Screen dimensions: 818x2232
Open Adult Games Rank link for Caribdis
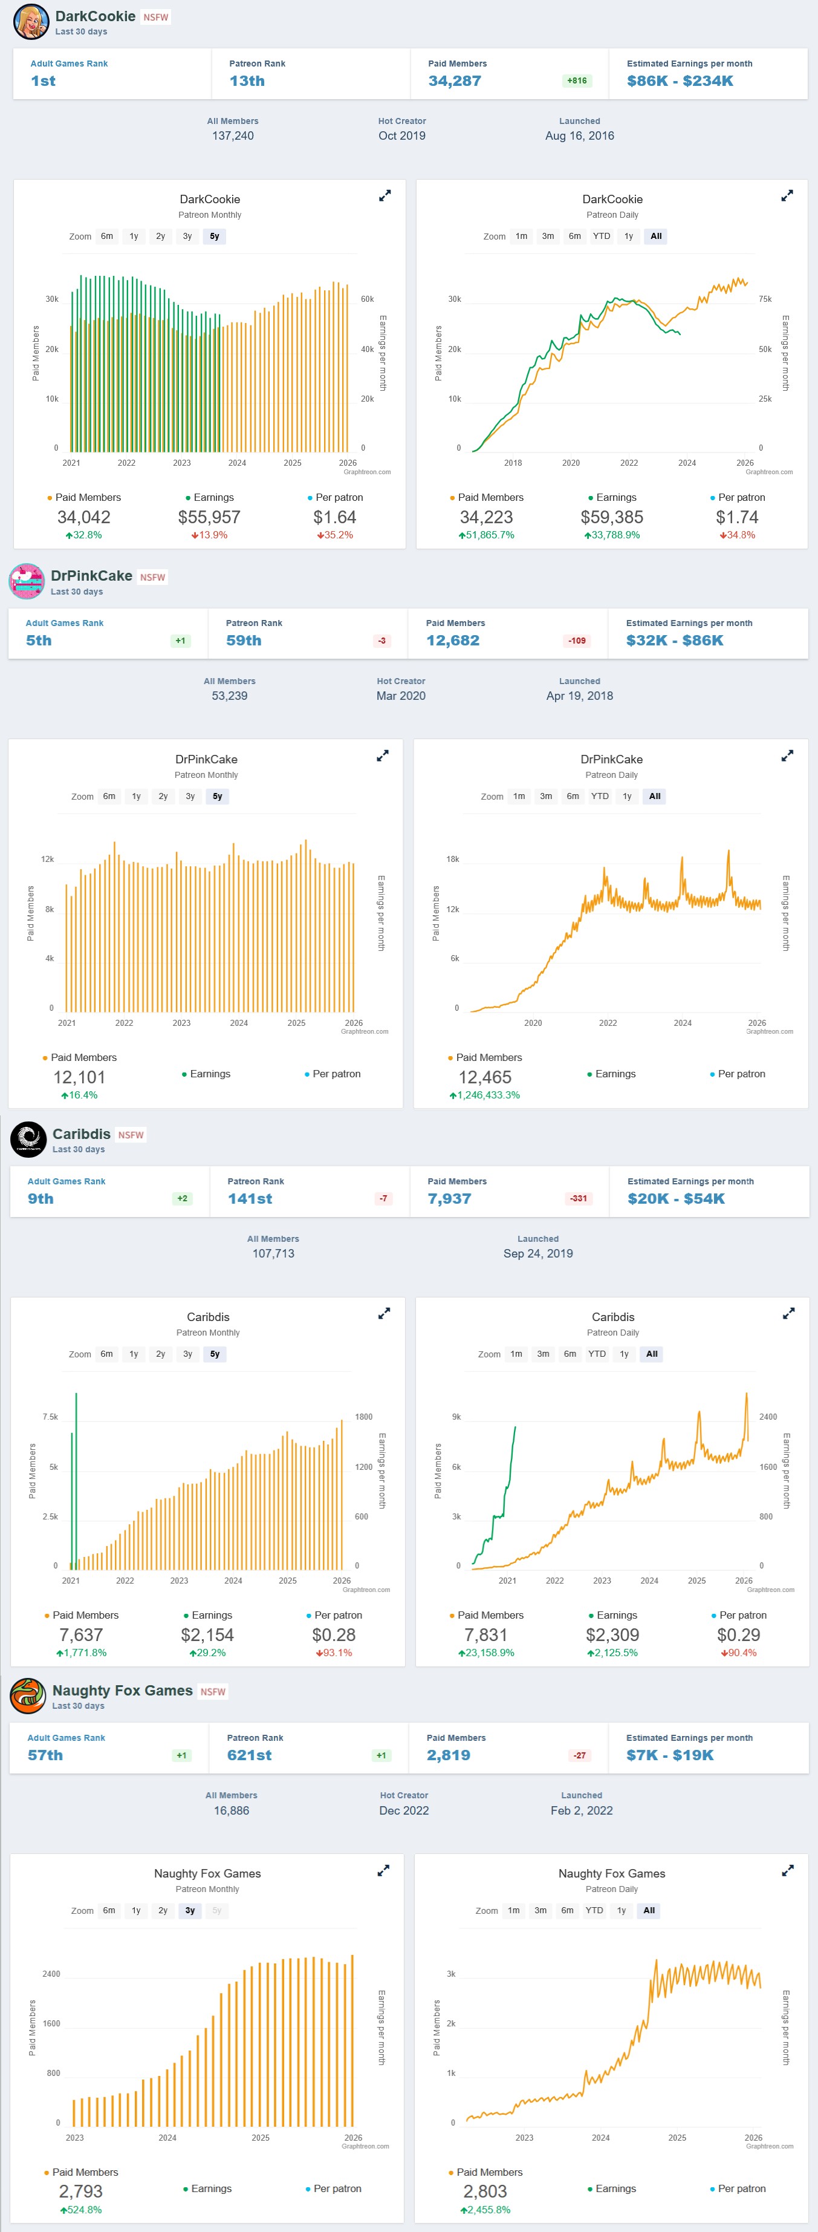click(67, 1181)
